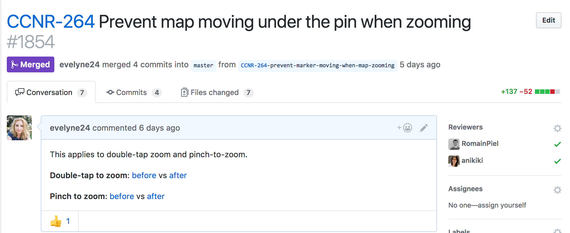The width and height of the screenshot is (570, 233).
Task: Click the anikiki reviewer name
Action: pyautogui.click(x=472, y=161)
